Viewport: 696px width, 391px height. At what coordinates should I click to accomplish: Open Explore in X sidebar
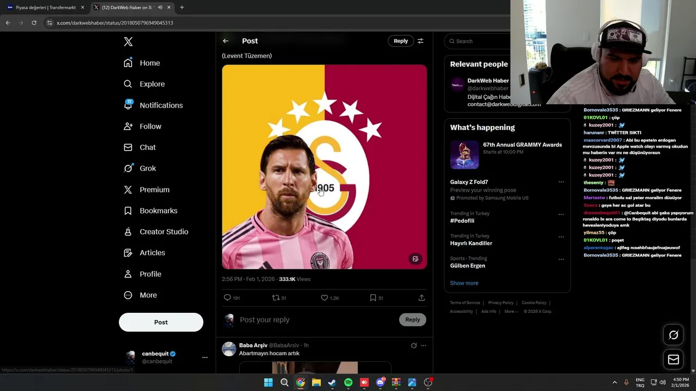[144, 84]
